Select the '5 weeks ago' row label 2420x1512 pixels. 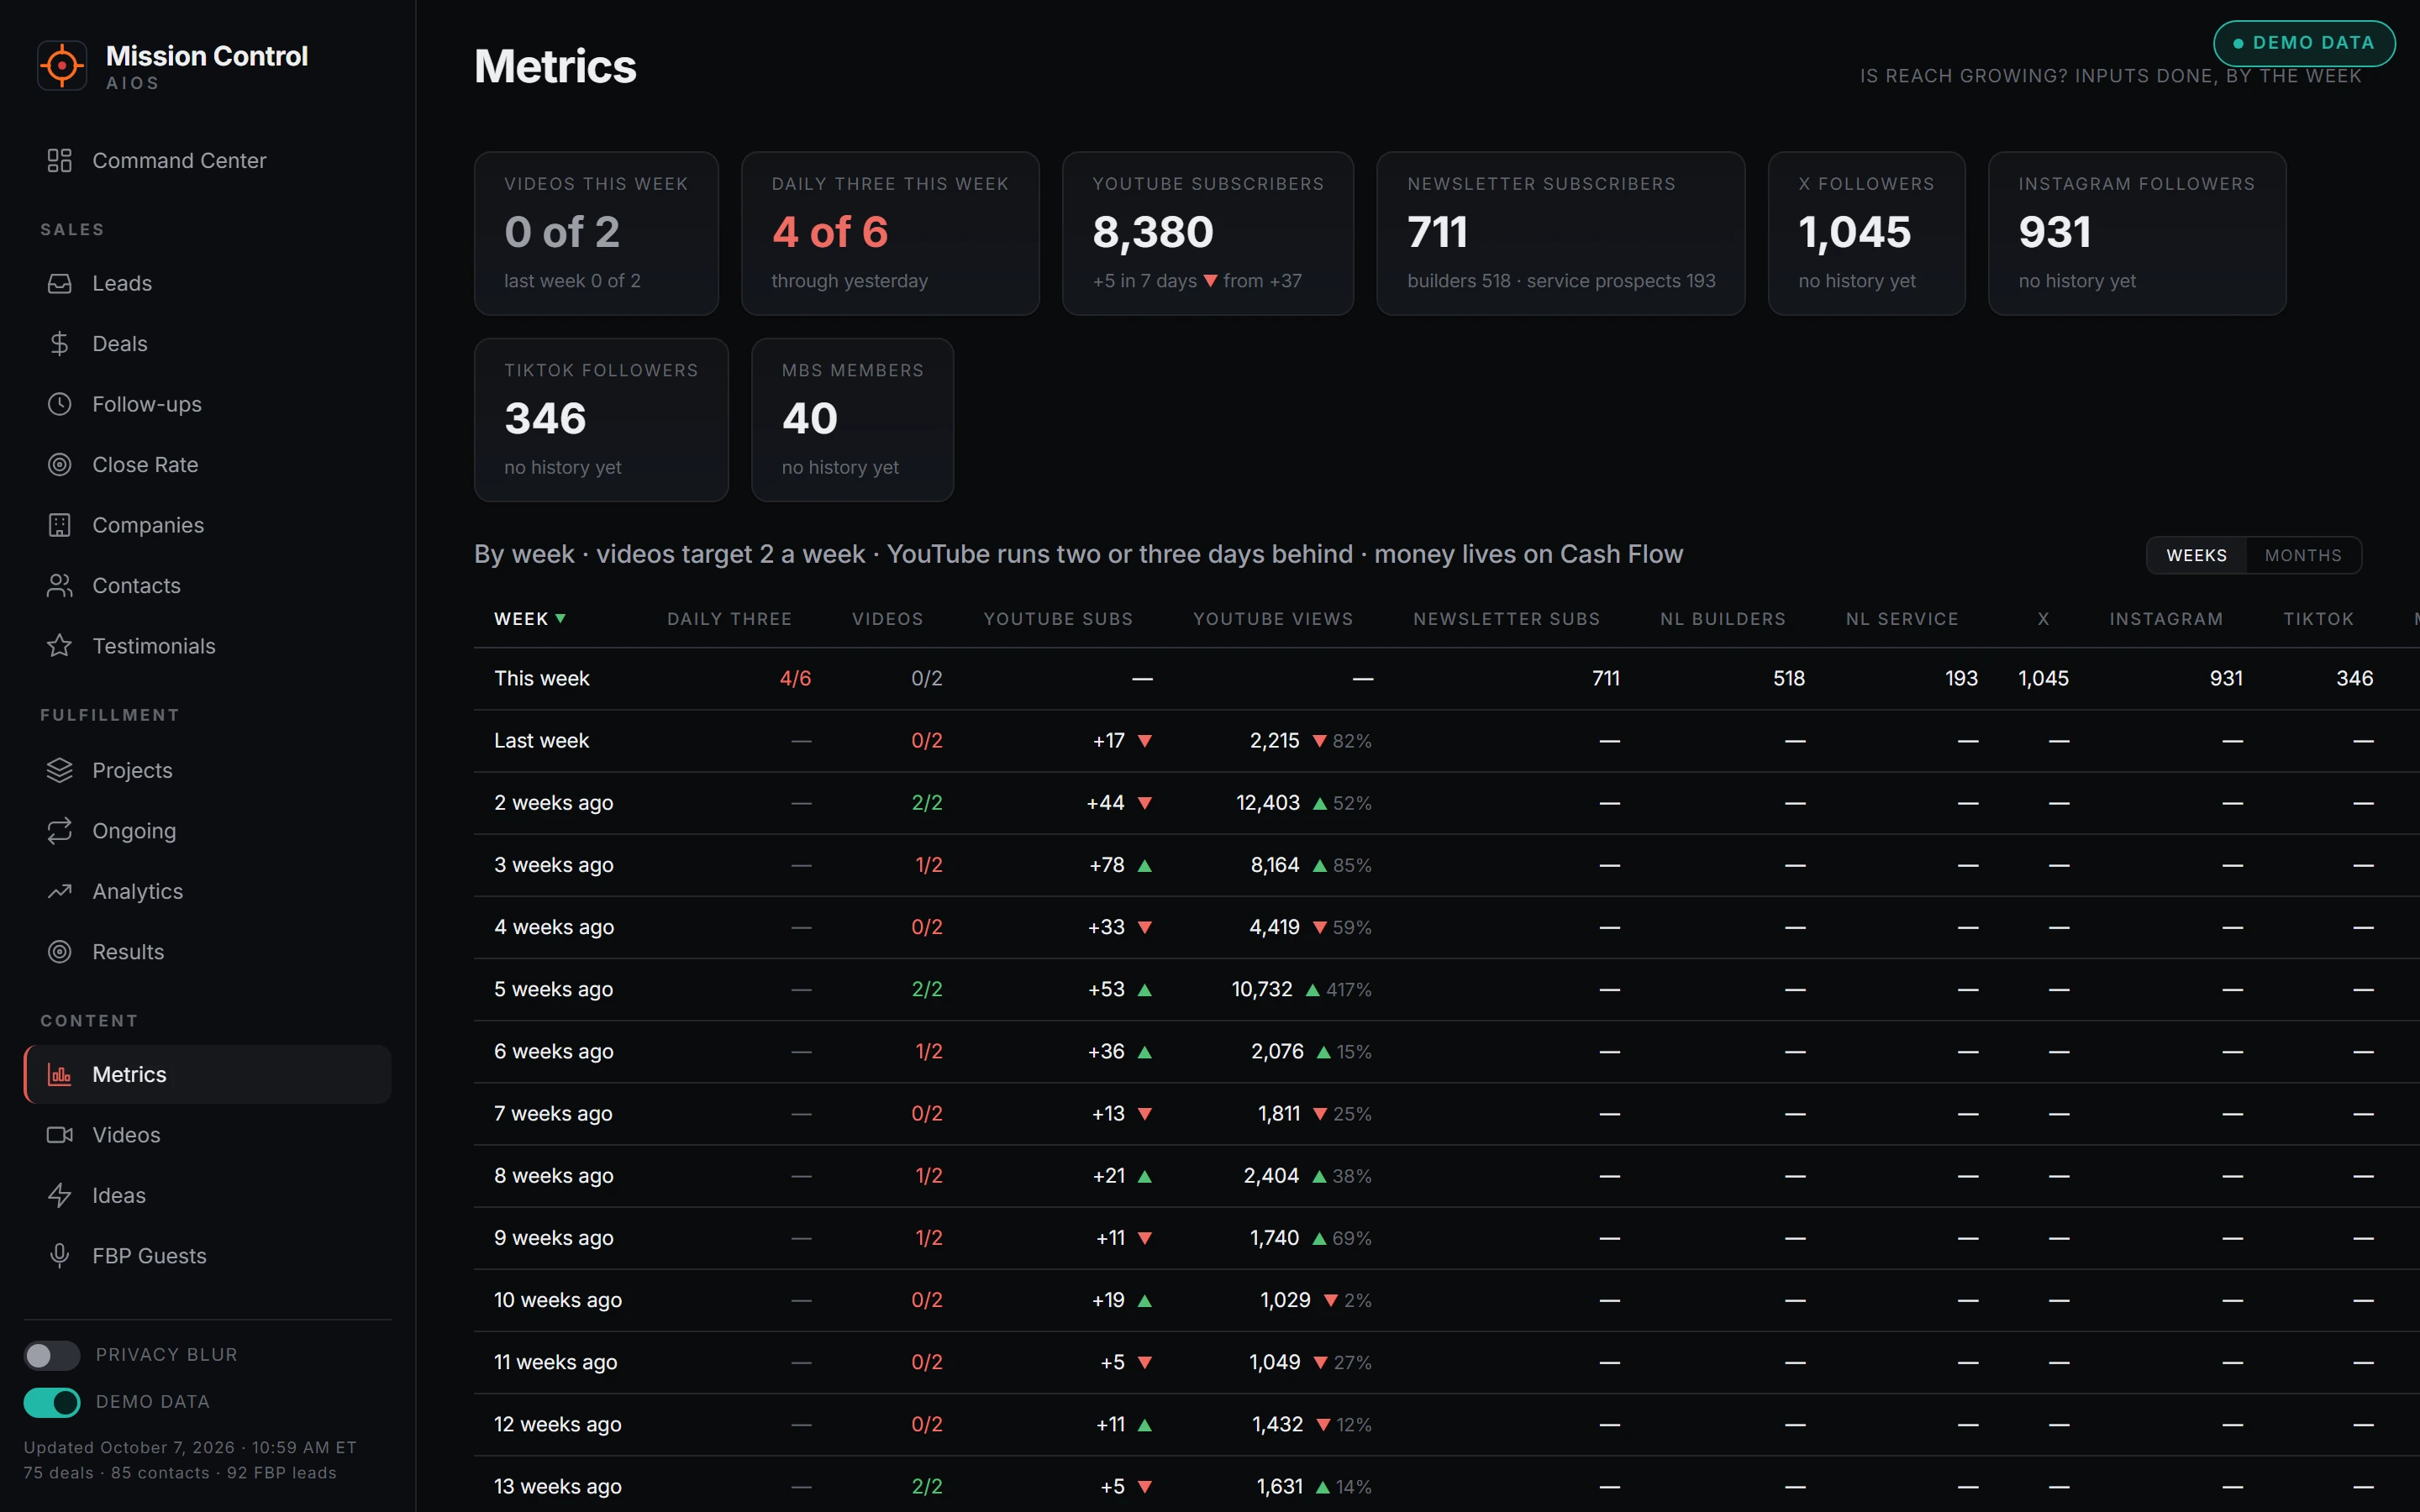point(553,990)
